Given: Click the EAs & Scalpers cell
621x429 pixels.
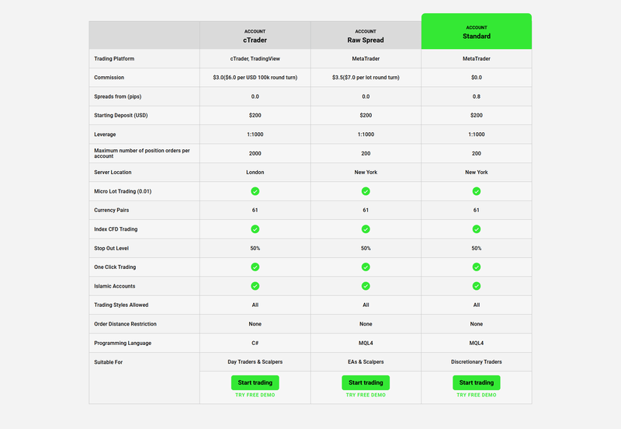Looking at the screenshot, I should (x=366, y=361).
